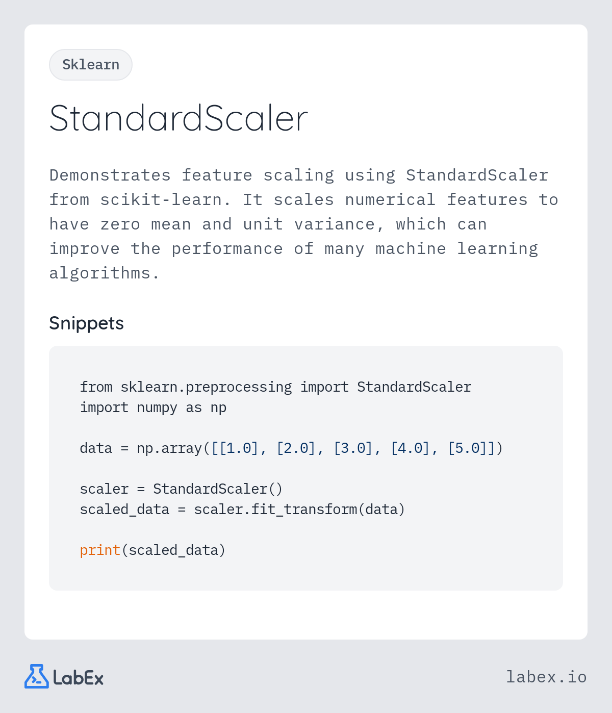The image size is (612, 713).
Task: Click the first import line of the snippet
Action: pyautogui.click(x=275, y=387)
